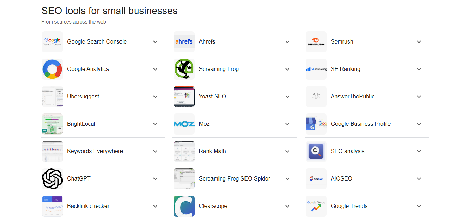Viewport: 471px width, 222px height.
Task: Open the Rank Math dropdown
Action: (x=287, y=151)
